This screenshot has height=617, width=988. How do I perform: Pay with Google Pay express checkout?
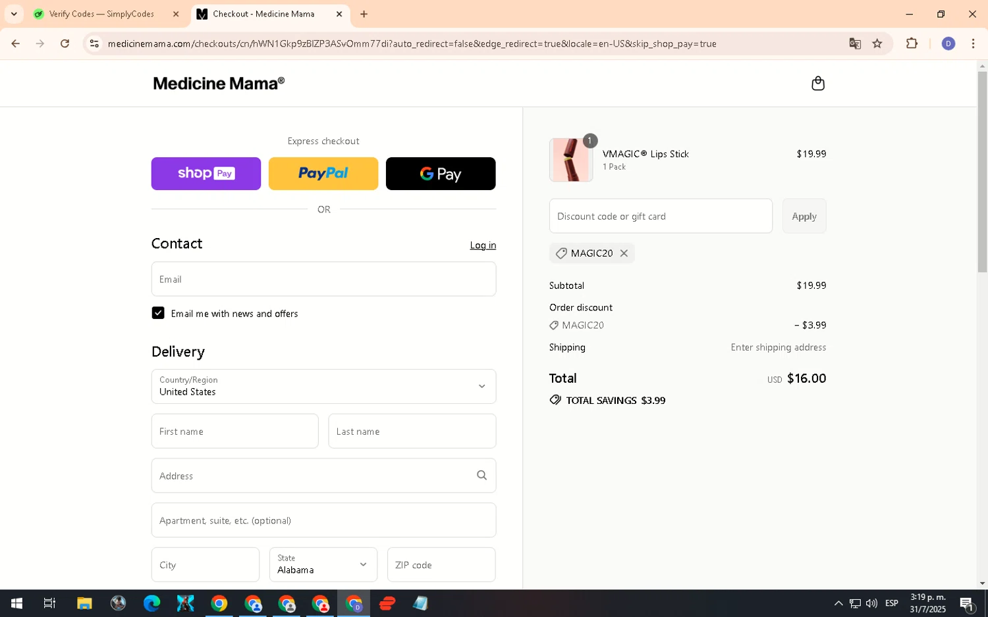tap(441, 174)
